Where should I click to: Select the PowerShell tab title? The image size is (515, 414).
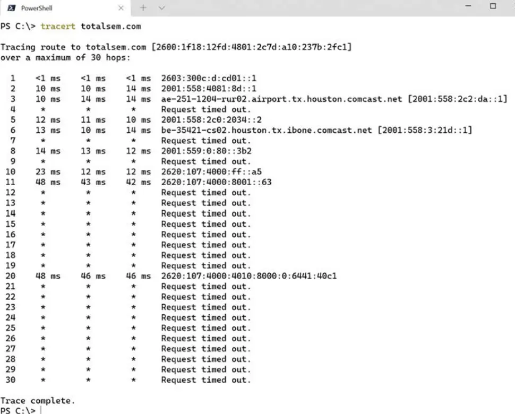pyautogui.click(x=37, y=8)
